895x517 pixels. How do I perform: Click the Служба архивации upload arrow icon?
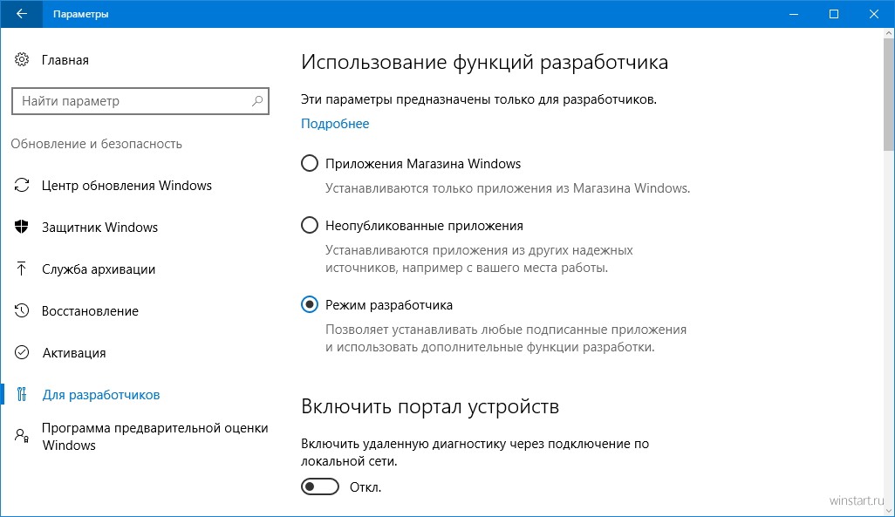(x=22, y=269)
